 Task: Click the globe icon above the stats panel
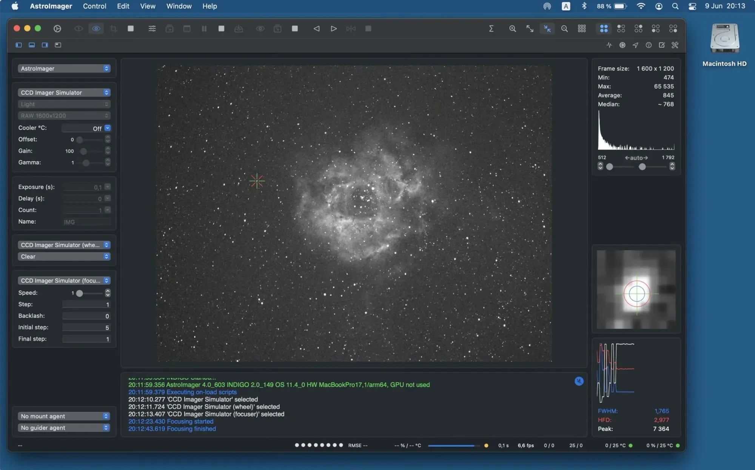(622, 45)
